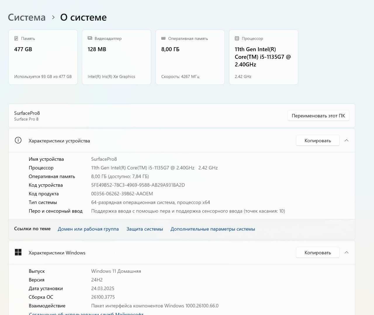Click the 64-разрядная операционная система value
Screen dimensions: 374x315
click(150, 202)
